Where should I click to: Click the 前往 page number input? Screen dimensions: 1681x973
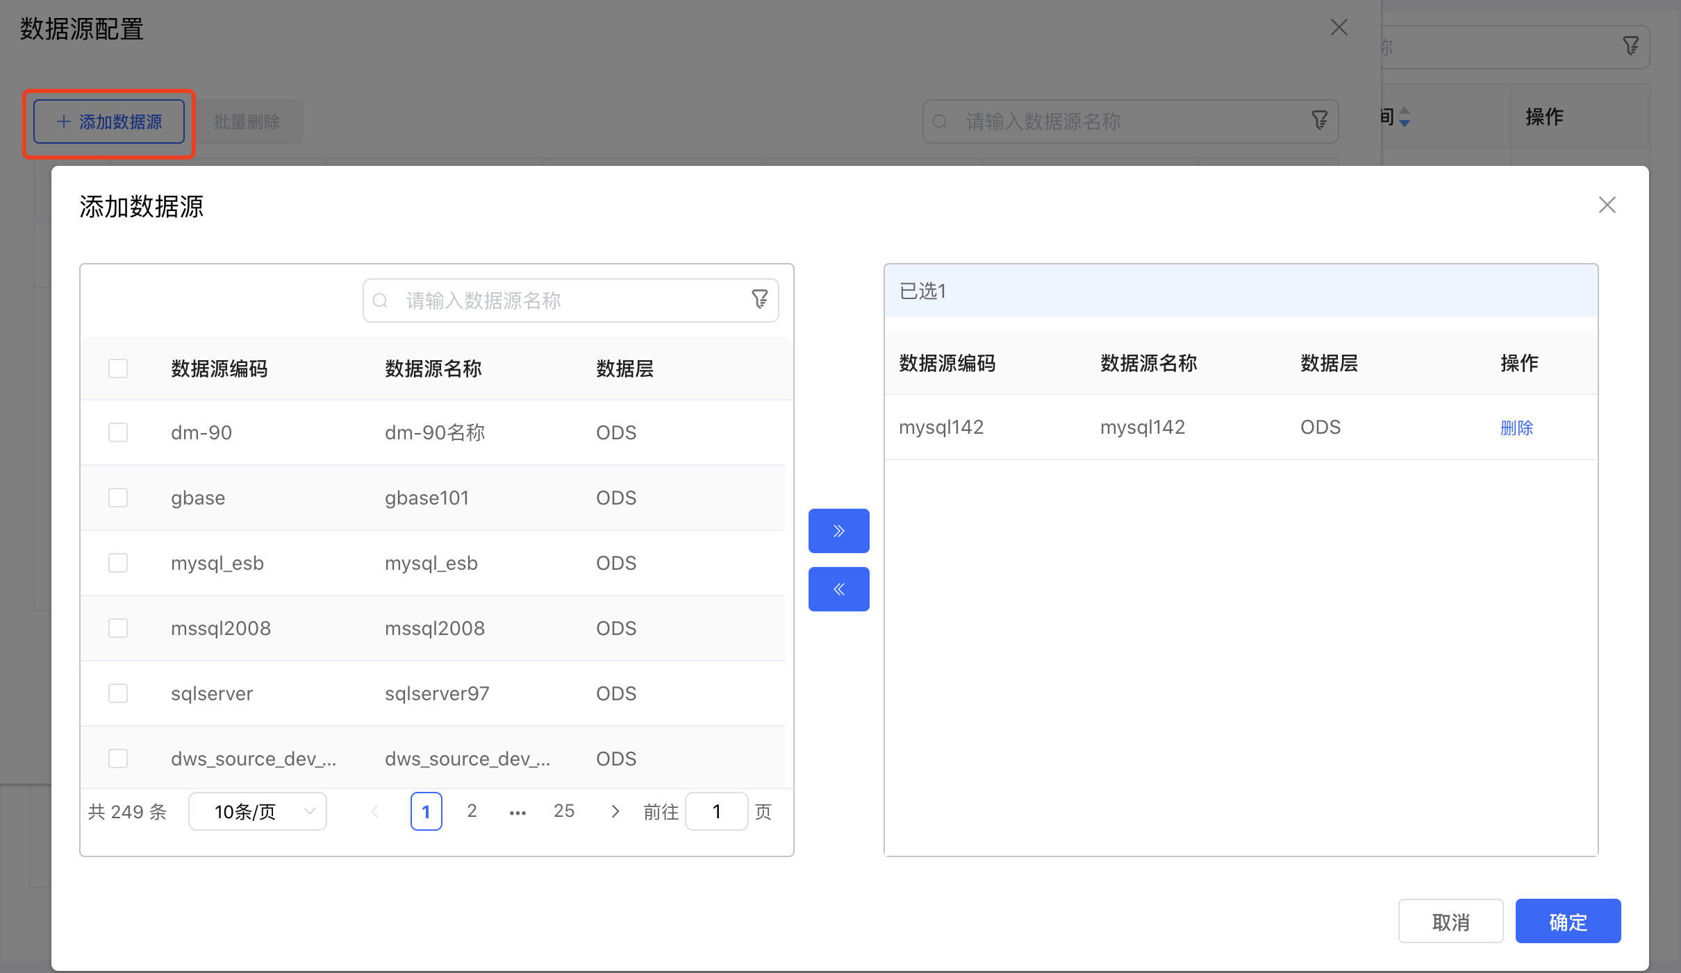pyautogui.click(x=716, y=811)
